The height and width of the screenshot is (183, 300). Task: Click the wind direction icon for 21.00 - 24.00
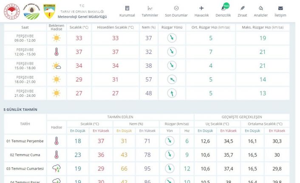(172, 93)
